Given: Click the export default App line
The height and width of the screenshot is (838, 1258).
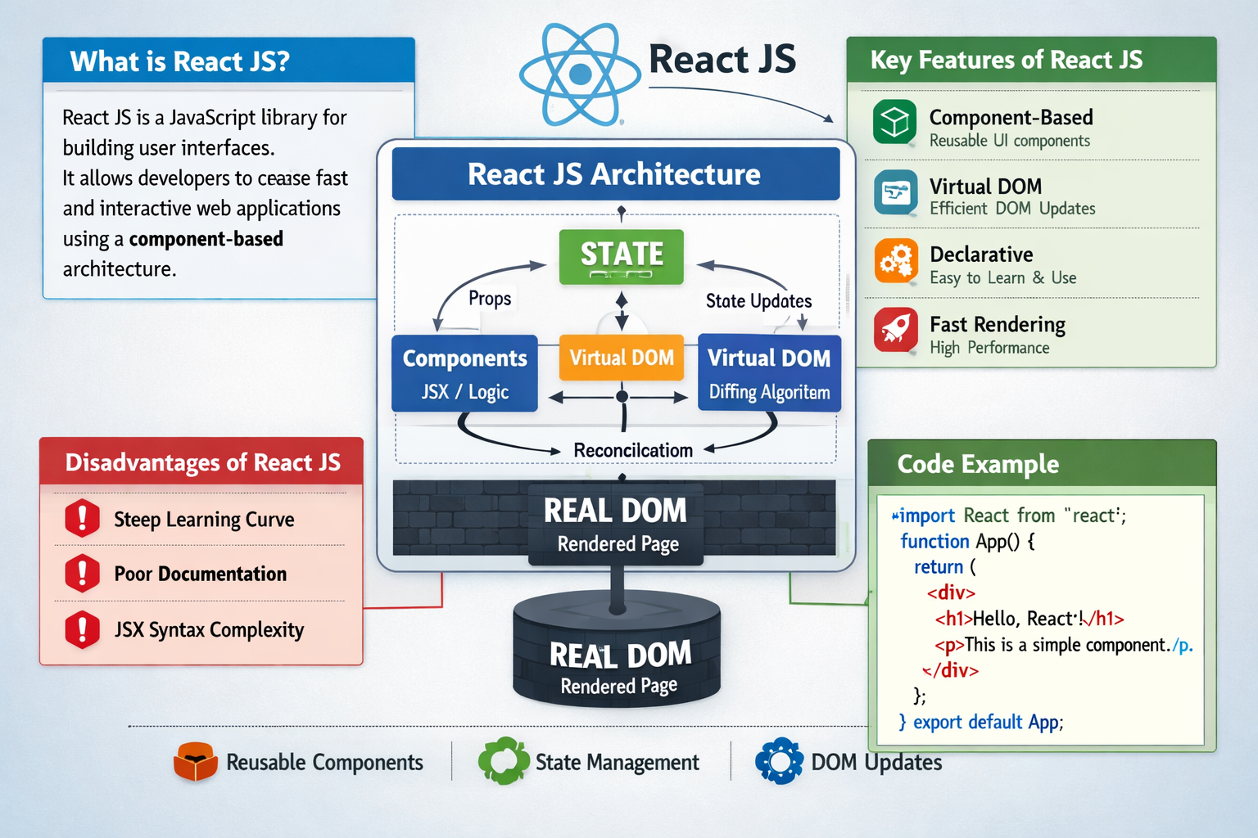Looking at the screenshot, I should (x=980, y=722).
